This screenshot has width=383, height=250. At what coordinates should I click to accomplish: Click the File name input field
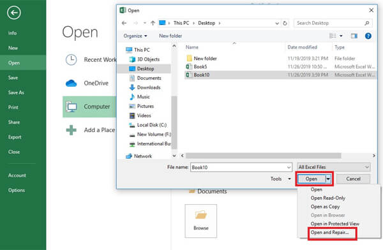241,167
